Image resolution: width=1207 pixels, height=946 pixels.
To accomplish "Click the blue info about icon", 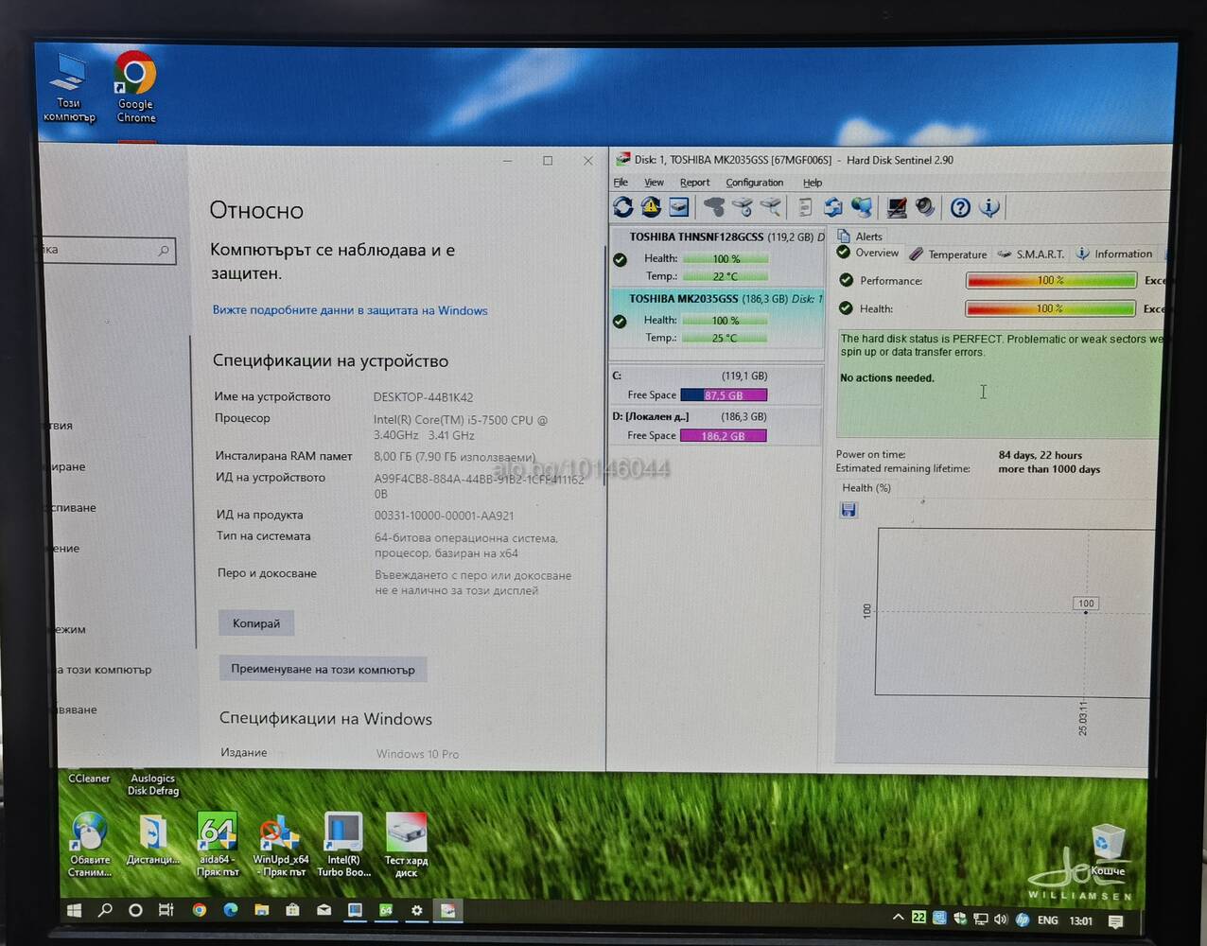I will [x=988, y=207].
